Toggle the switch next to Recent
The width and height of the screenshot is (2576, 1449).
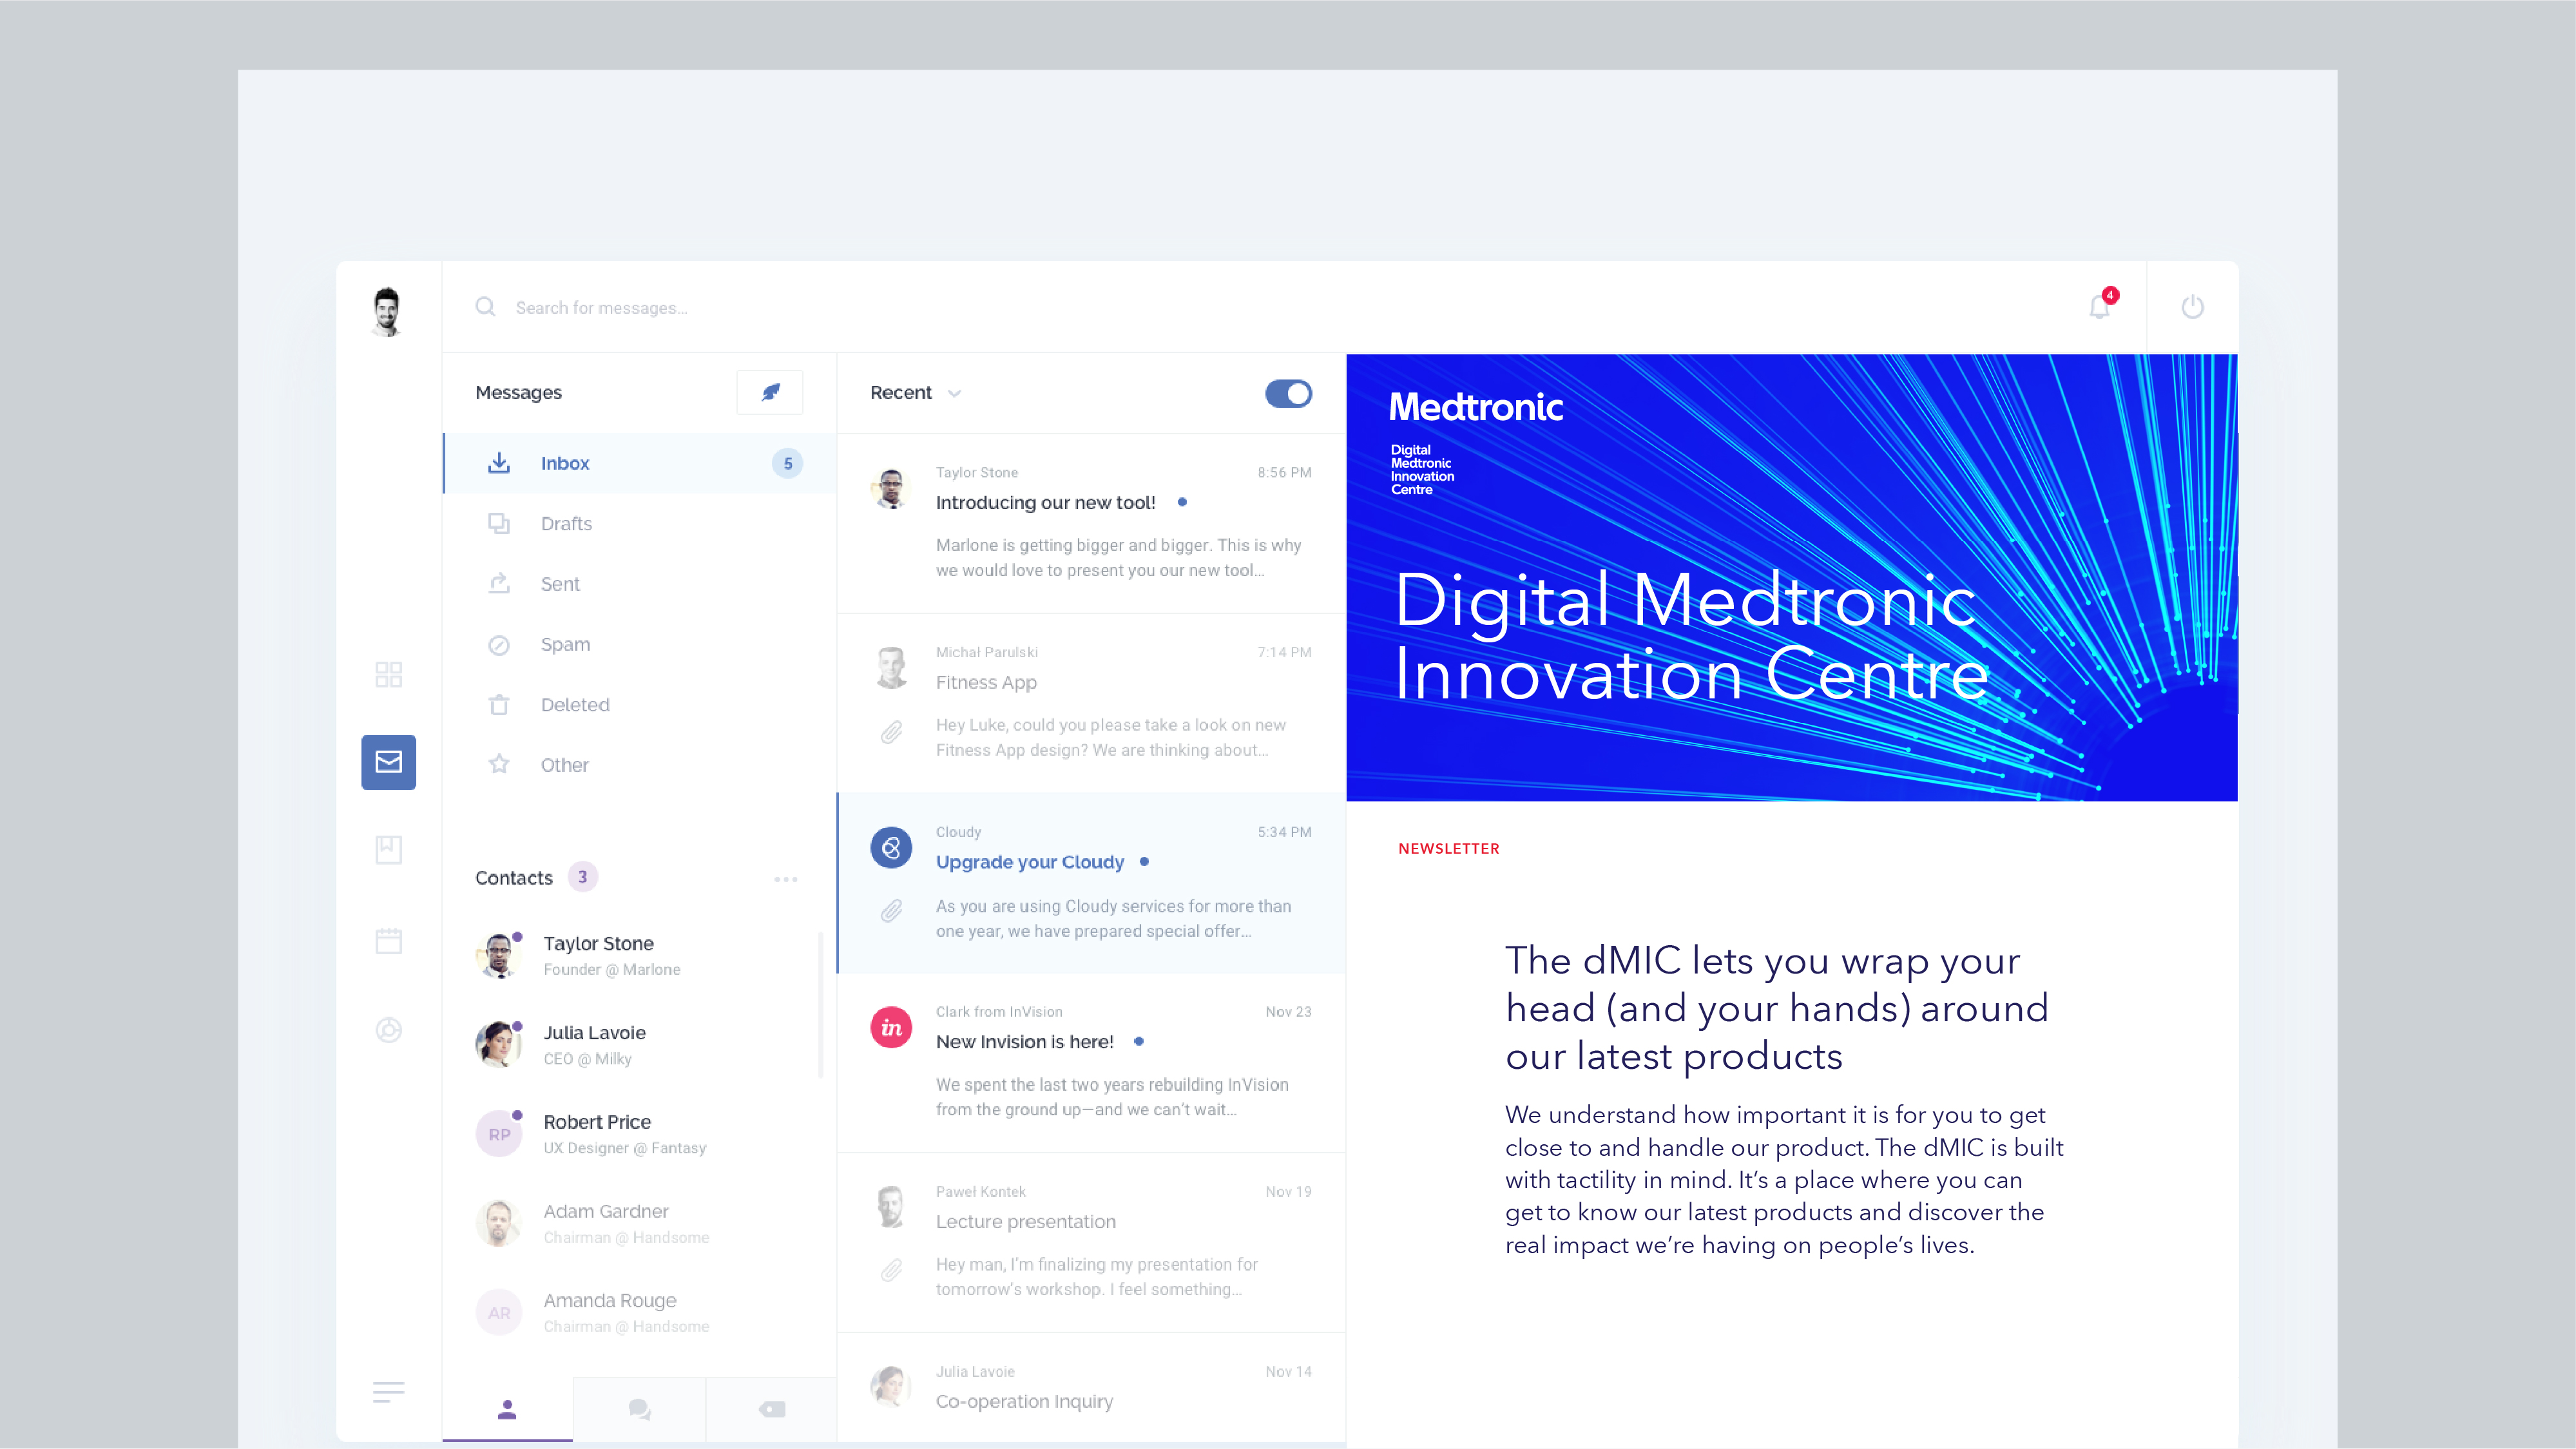[1288, 393]
